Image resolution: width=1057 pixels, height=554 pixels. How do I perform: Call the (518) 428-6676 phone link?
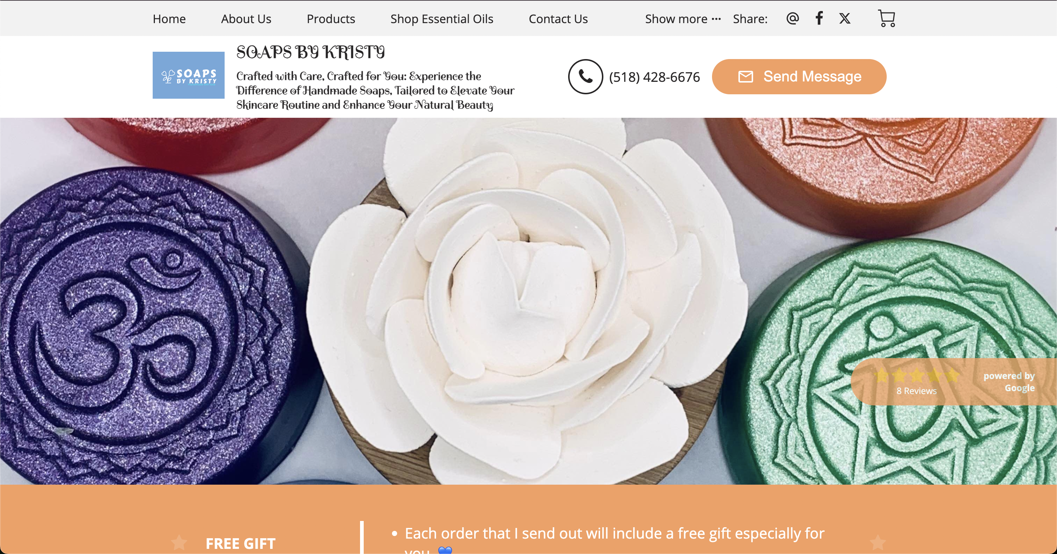(x=654, y=77)
